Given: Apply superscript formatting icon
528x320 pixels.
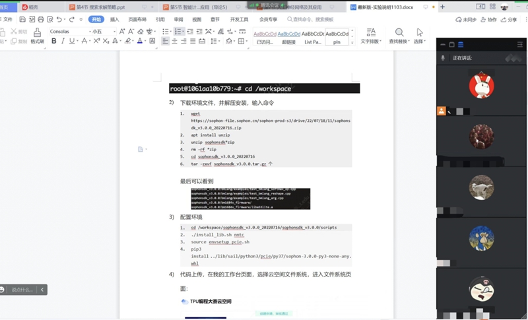Looking at the screenshot, I should tap(96, 41).
